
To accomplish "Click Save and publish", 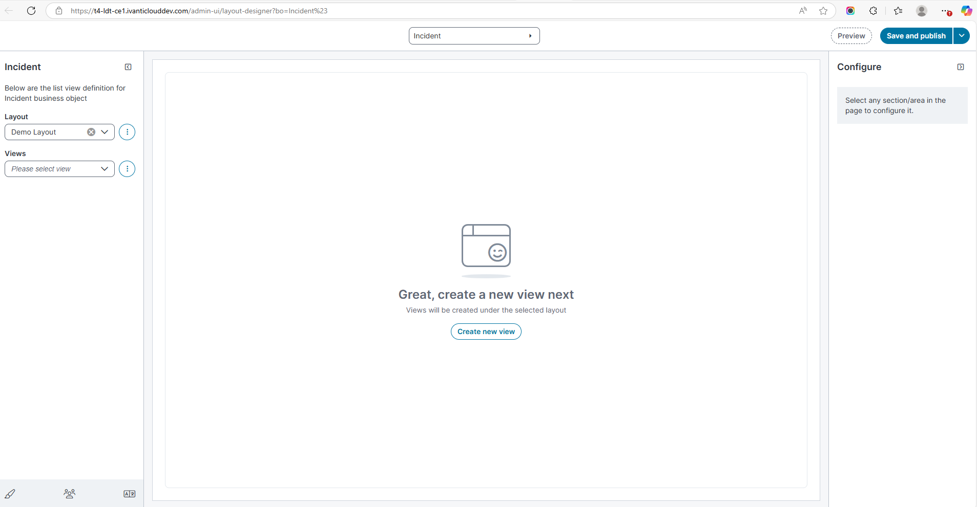I will (x=916, y=36).
